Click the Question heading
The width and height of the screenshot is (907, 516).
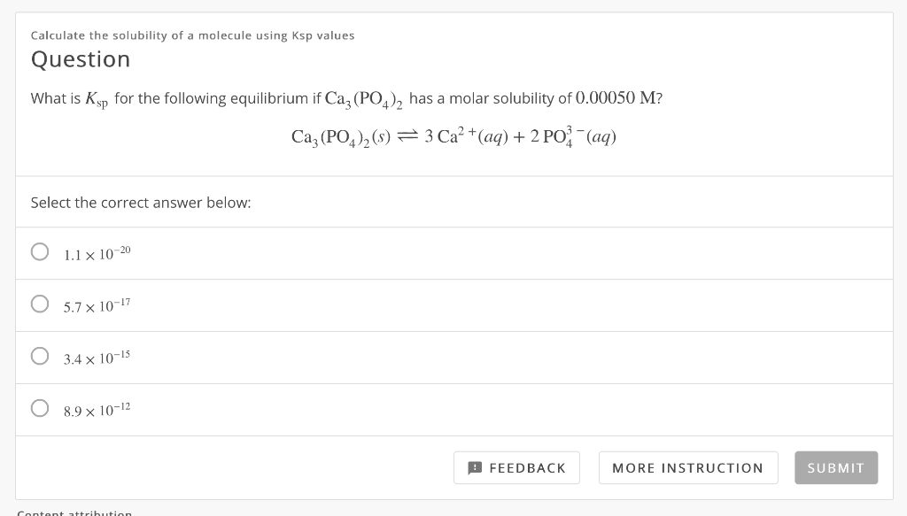[81, 59]
